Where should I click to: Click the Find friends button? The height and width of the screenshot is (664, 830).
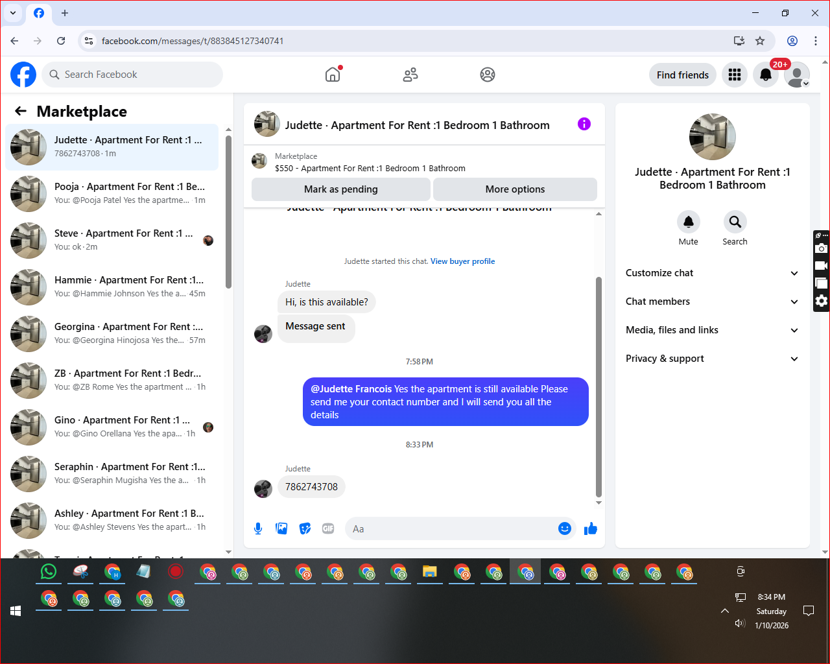tap(683, 75)
